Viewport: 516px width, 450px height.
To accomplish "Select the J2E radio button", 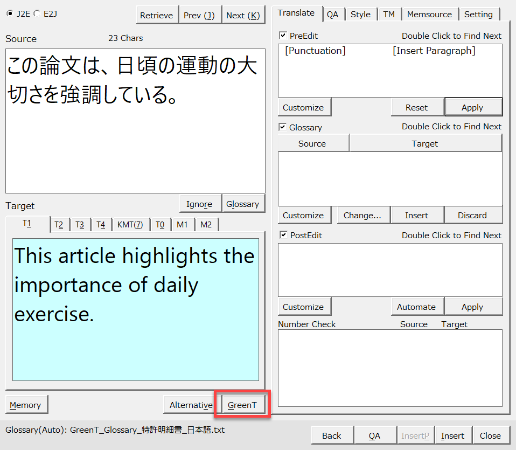I will point(9,13).
